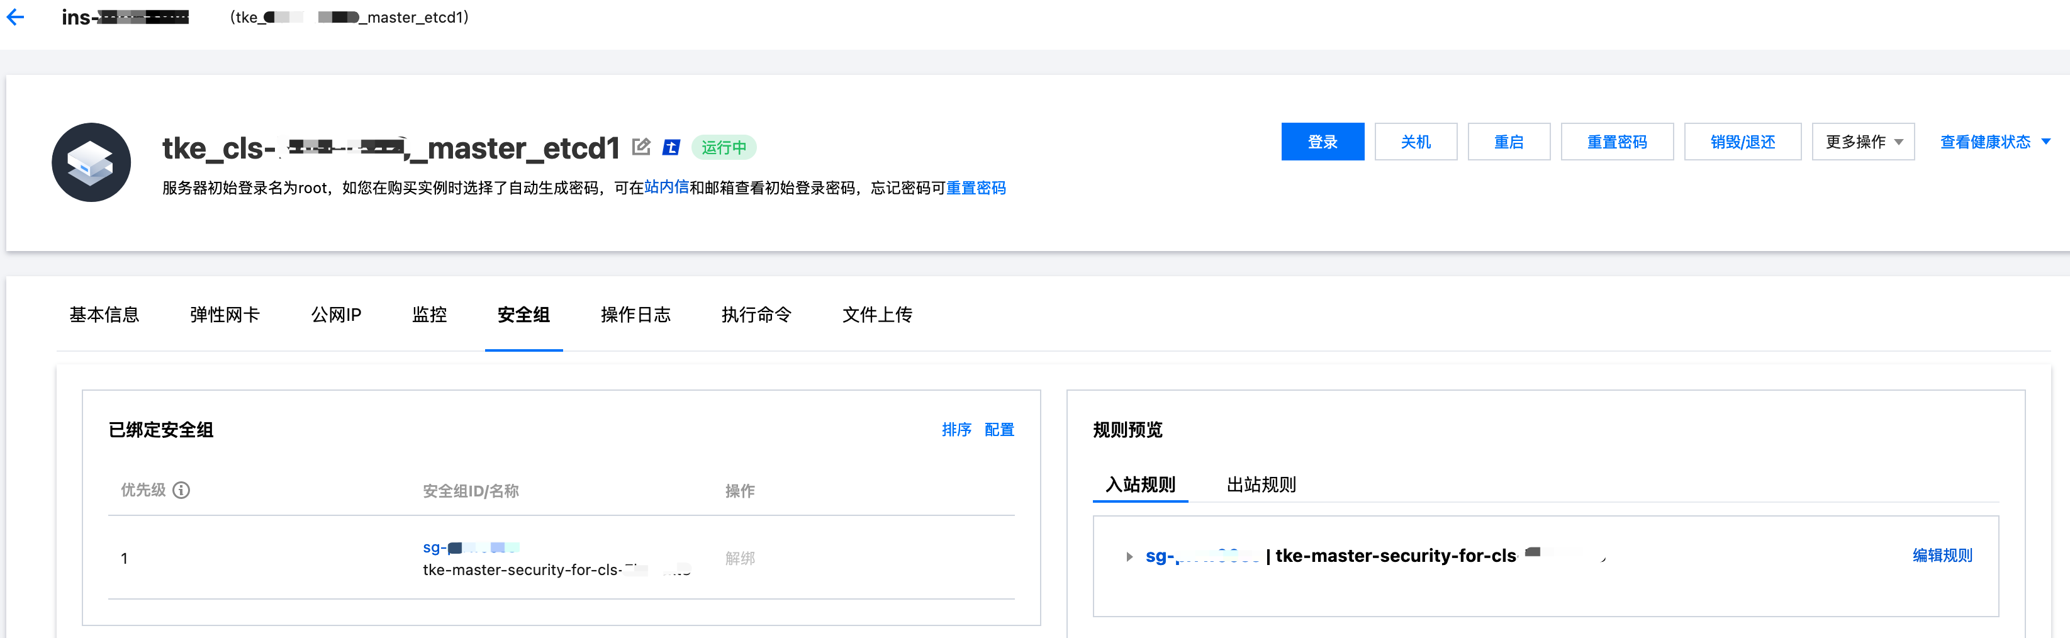The image size is (2070, 638).
Task: Edit the instance name pencil icon
Action: pos(641,146)
